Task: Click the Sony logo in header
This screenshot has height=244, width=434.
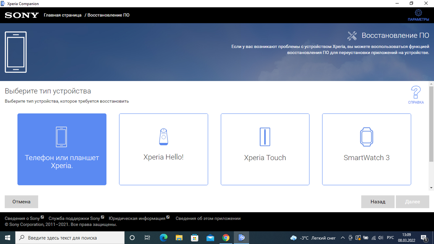Action: pos(22,15)
